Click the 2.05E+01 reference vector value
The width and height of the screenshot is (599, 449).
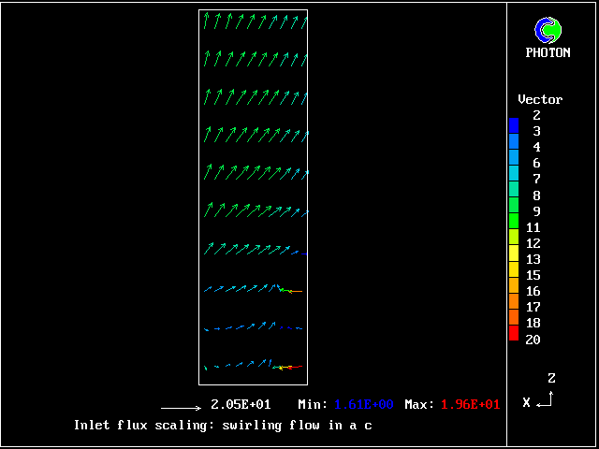pos(241,405)
